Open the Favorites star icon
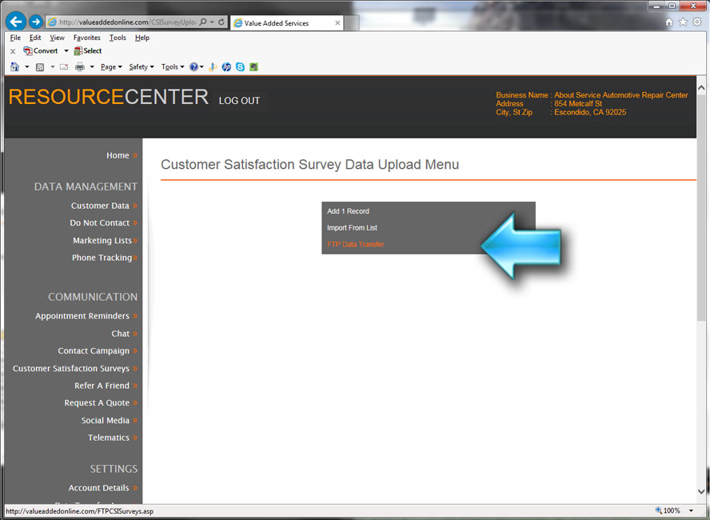This screenshot has width=710, height=520. coord(683,22)
